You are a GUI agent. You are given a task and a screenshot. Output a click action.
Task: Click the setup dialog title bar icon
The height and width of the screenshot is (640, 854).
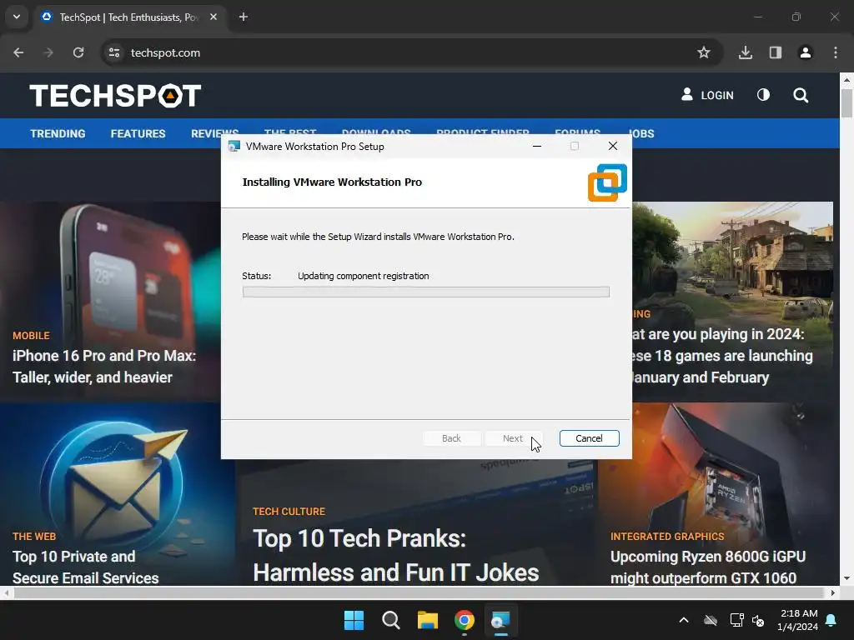234,147
